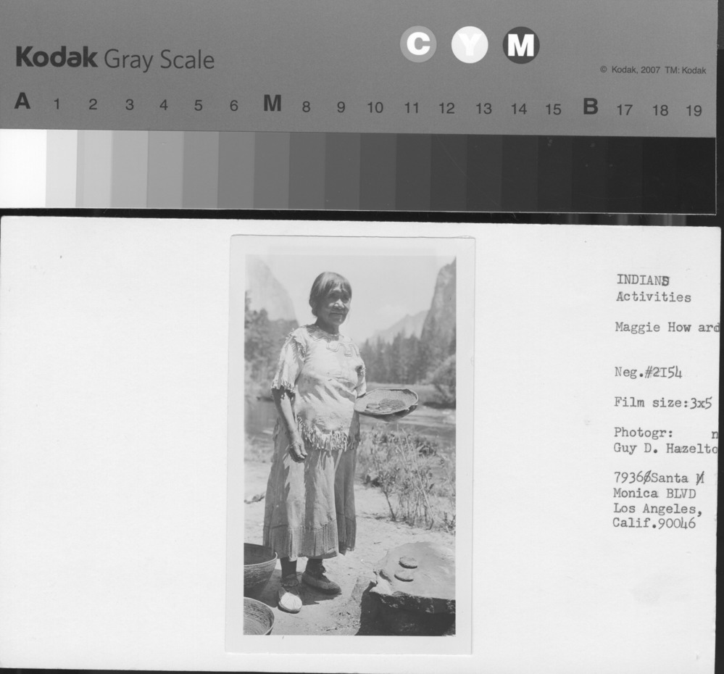Screen dimensions: 724x674
Task: Pick the mid-gray swatch beneath bold M marker
Action: [x=272, y=170]
